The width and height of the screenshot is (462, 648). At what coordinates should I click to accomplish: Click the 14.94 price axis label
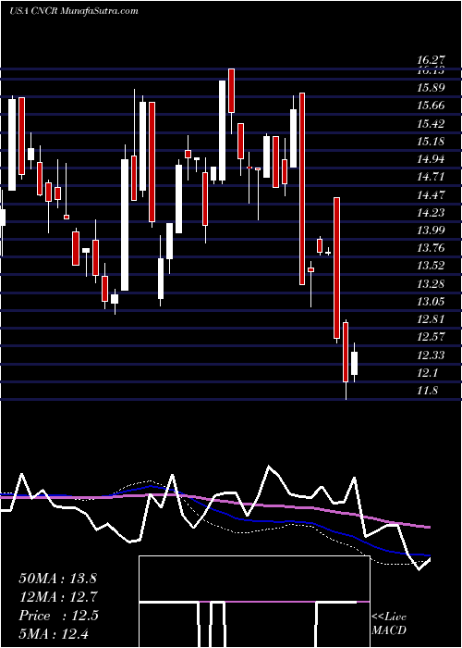point(431,159)
